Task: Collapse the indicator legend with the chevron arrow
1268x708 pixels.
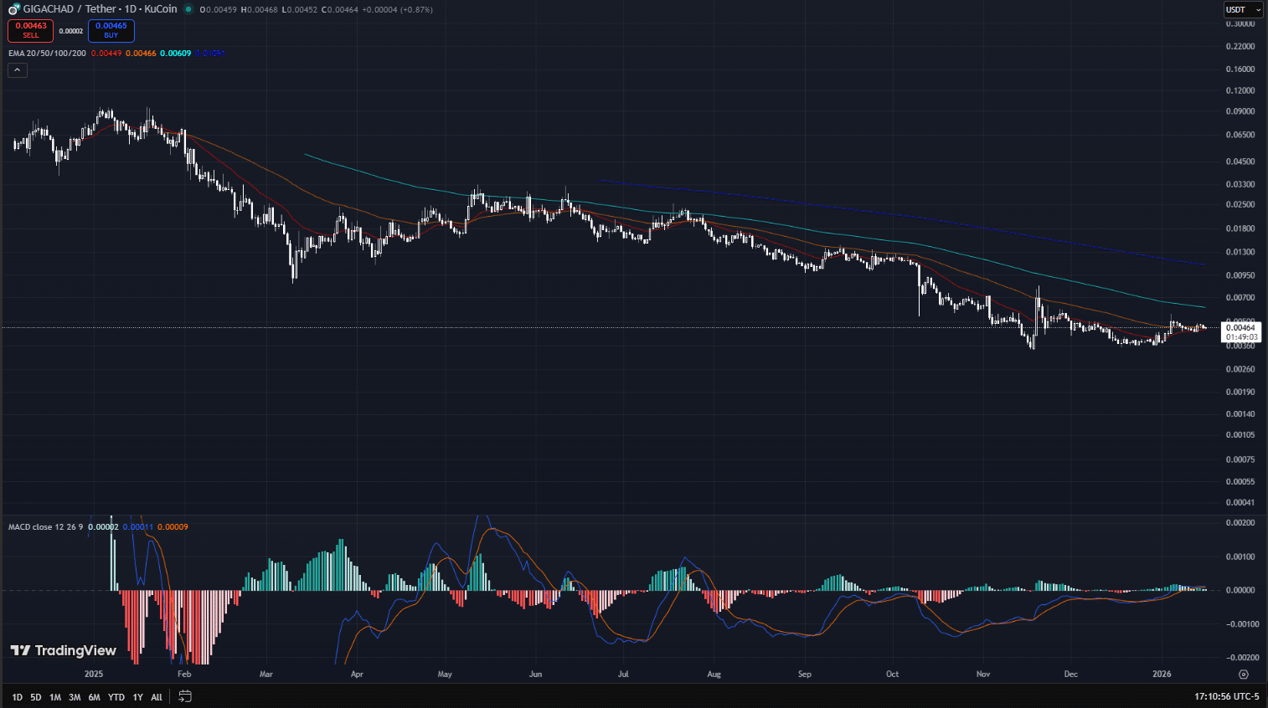Action: point(17,69)
